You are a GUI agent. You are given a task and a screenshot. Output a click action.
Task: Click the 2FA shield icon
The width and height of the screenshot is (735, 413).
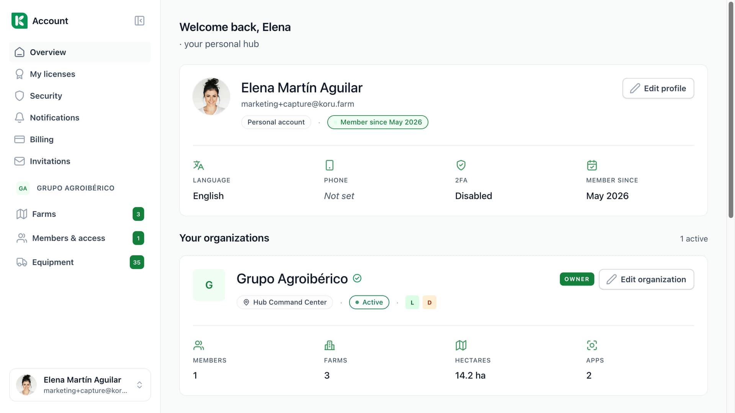461,165
